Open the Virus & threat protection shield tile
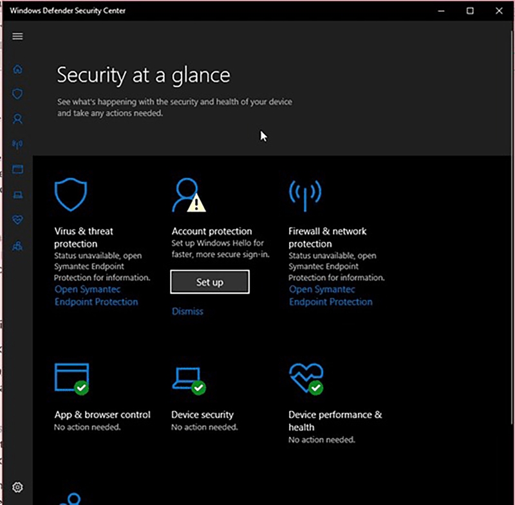This screenshot has width=515, height=505. click(71, 194)
